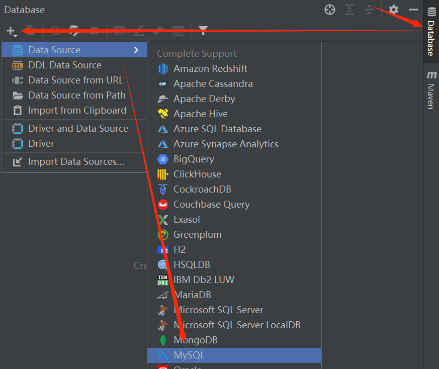Select Azure Synapse Analytics
The height and width of the screenshot is (369, 439).
click(x=234, y=144)
